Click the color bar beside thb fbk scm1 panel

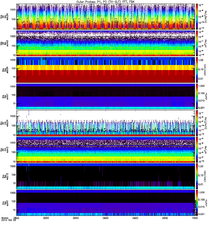point(197,96)
